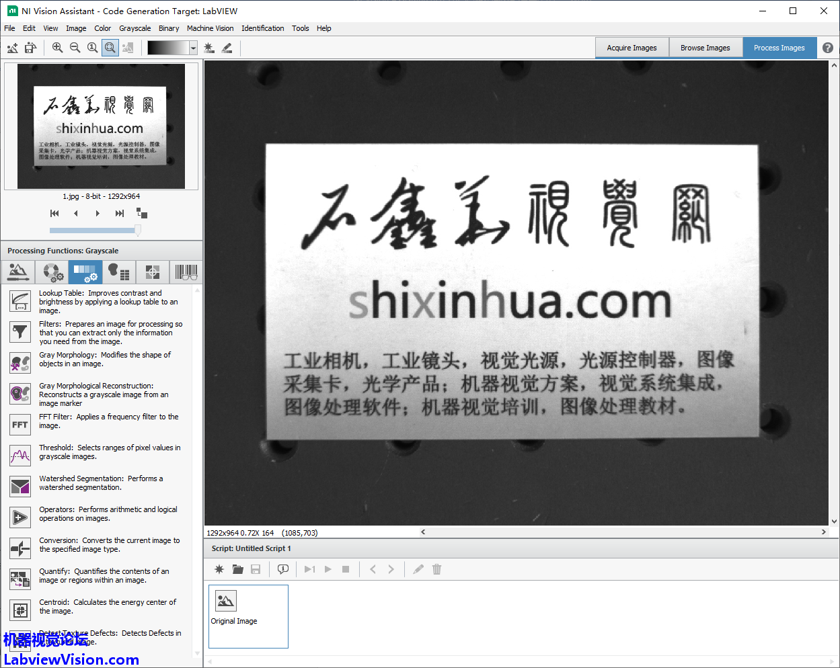Click the New Script starburst icon
The height and width of the screenshot is (668, 840).
(x=219, y=569)
